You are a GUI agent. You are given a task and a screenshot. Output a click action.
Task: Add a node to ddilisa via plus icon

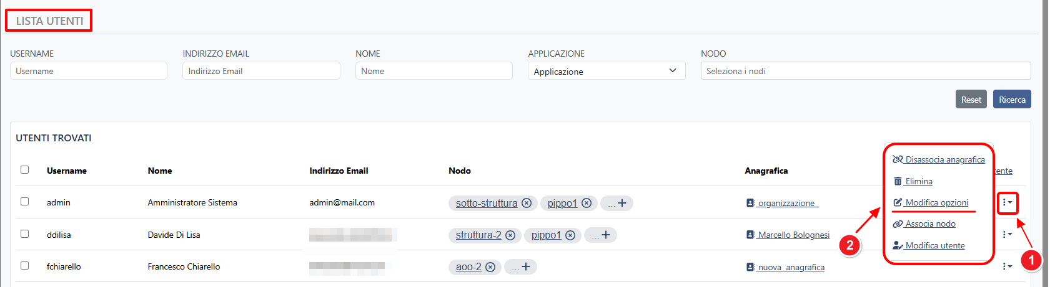coord(606,235)
